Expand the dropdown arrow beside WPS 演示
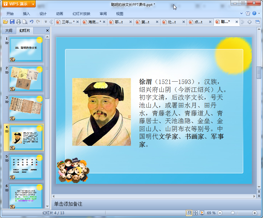263x218 pixels. point(33,4)
